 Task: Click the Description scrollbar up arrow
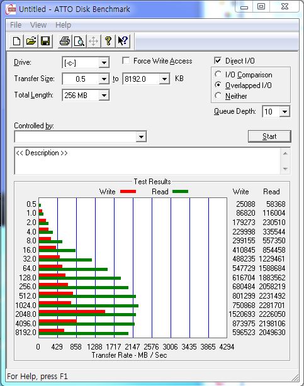pyautogui.click(x=285, y=153)
